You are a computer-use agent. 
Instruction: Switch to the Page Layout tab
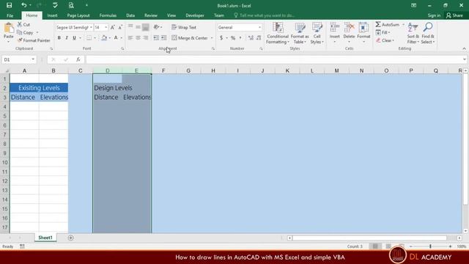[x=78, y=15]
